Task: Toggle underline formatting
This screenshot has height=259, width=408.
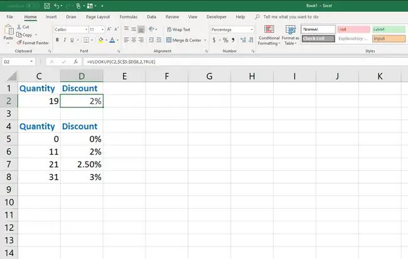Action: point(72,40)
